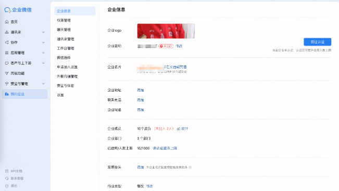
Task: Expand the 安全与管理 chevron
Action: [43, 84]
